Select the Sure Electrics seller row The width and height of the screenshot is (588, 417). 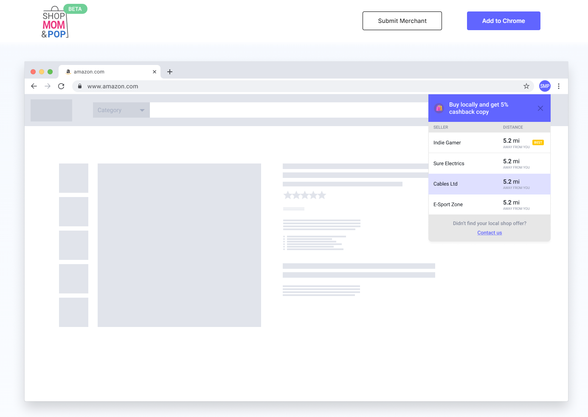tap(490, 163)
